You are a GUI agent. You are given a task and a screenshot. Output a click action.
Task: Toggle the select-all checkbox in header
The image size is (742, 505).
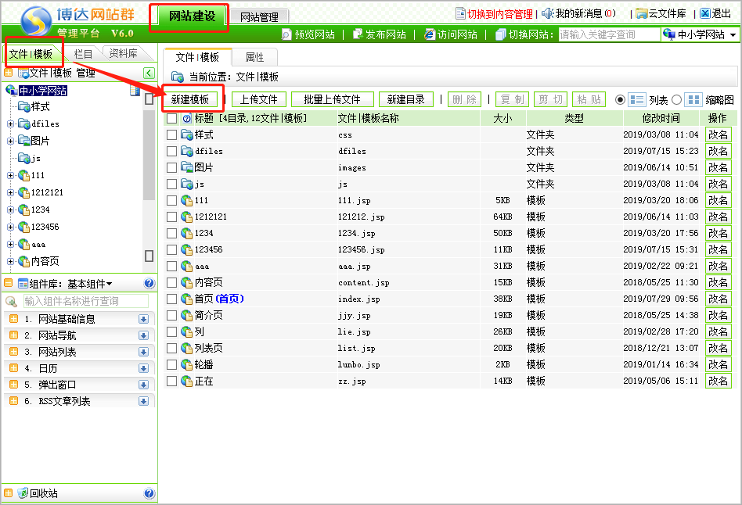point(172,119)
